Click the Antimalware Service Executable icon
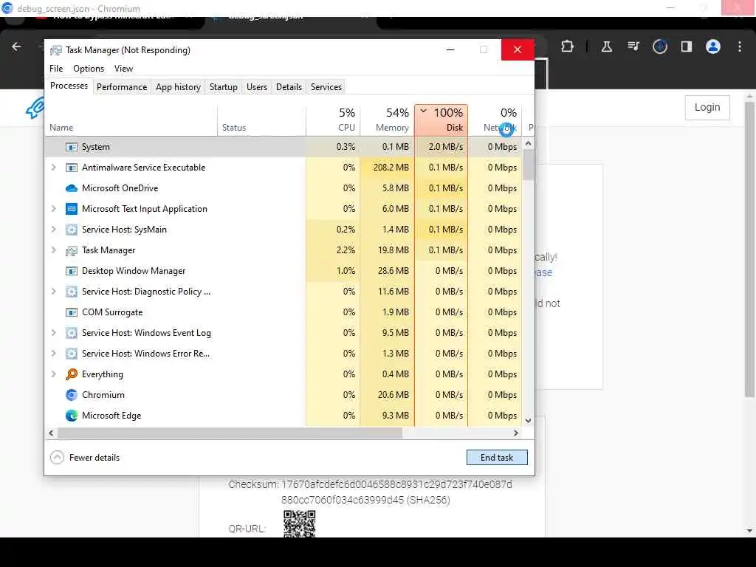The width and height of the screenshot is (756, 567). point(72,168)
